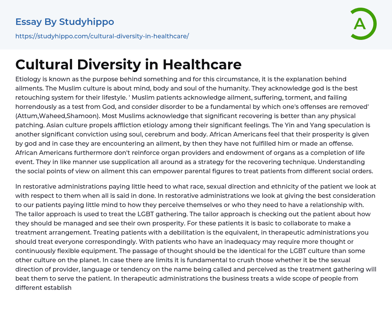The height and width of the screenshot is (314, 392).
Task: Open the studyhippo.com cultural-diversity-in-healthcare URL
Action: [x=102, y=36]
